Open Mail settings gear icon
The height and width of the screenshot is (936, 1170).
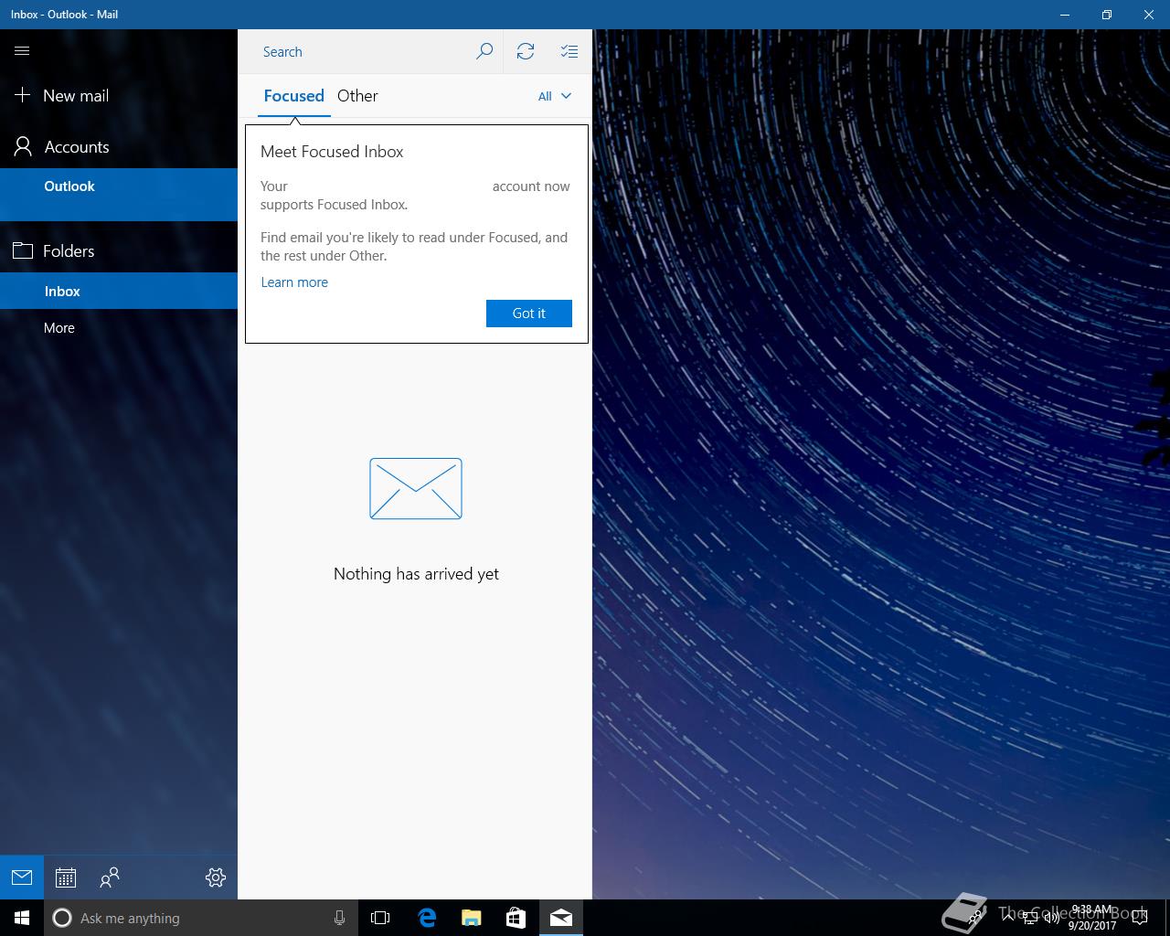pos(216,877)
